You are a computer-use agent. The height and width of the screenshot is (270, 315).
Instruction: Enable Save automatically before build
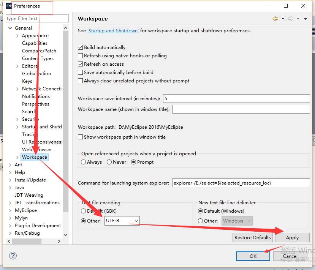coord(80,72)
